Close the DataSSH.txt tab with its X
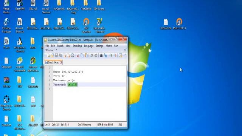The height and width of the screenshot is (136, 242). tap(60, 62)
